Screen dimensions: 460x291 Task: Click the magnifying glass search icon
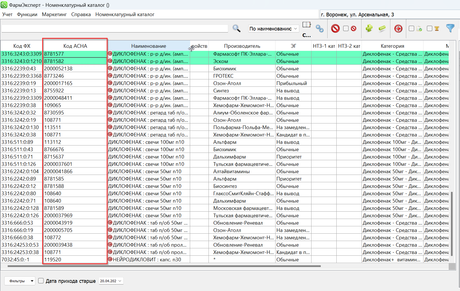(x=236, y=28)
